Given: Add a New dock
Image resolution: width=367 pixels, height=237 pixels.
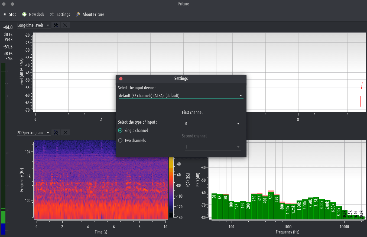Looking at the screenshot, I should click(33, 14).
